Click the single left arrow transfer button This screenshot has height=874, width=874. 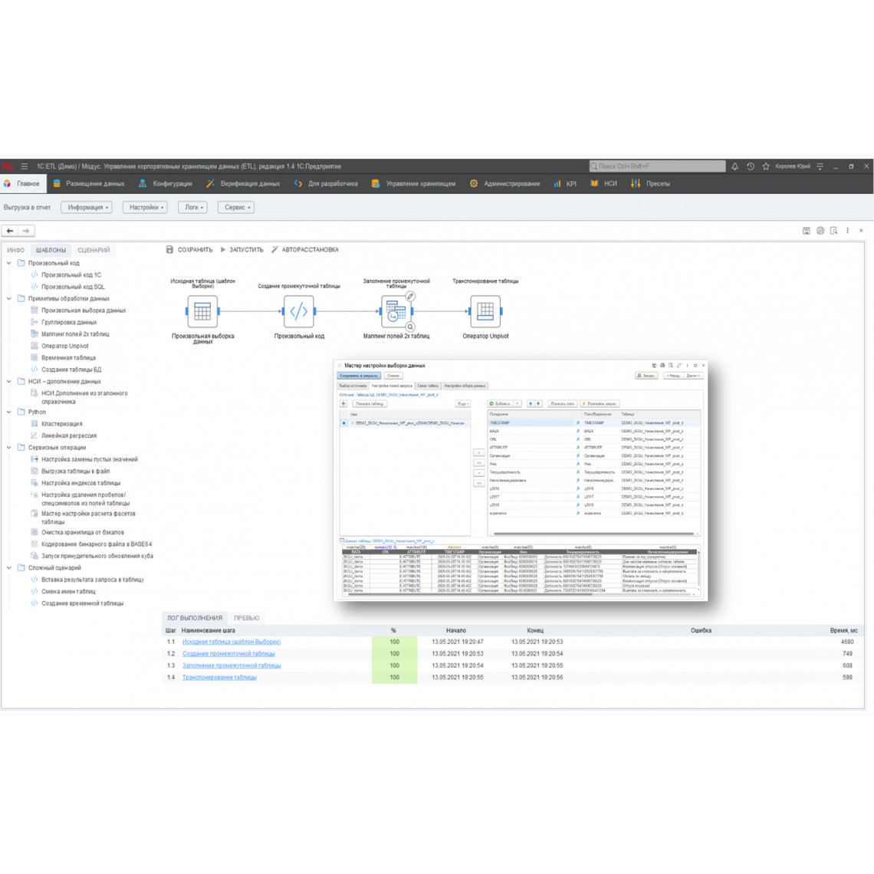pyautogui.click(x=479, y=473)
